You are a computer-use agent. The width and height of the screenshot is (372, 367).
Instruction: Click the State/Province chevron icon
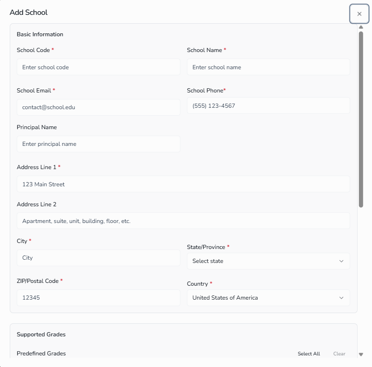[x=341, y=261]
